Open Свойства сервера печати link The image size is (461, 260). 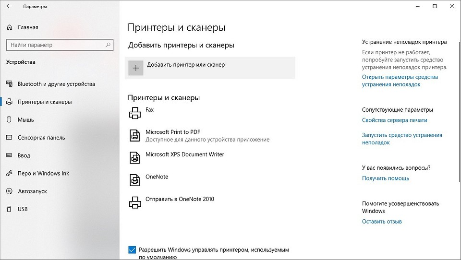pyautogui.click(x=395, y=120)
